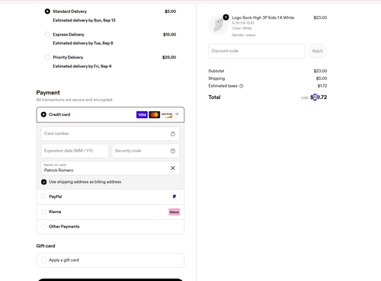Click 'Estimated delivery by Fri, Sep 4' text
The height and width of the screenshot is (281, 381).
point(82,66)
